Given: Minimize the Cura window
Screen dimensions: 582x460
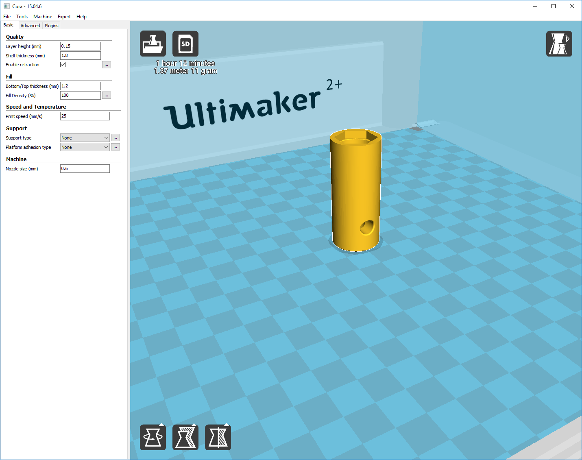Looking at the screenshot, I should click(535, 6).
